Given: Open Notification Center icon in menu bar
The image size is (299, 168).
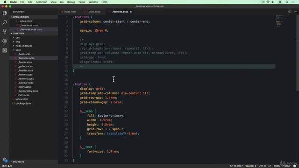Looking at the screenshot, I should (293, 2).
